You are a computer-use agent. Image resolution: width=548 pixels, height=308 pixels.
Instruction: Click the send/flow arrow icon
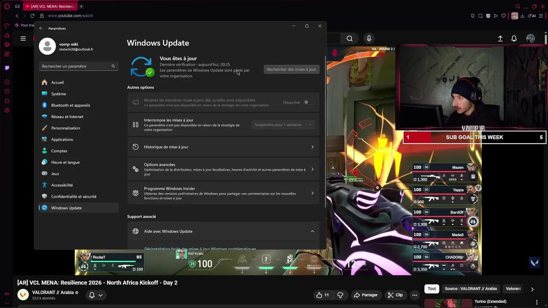pos(496,16)
